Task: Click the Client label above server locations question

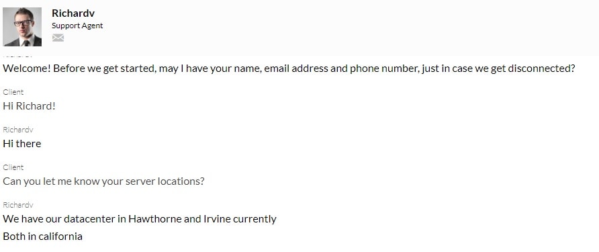Action: click(x=13, y=167)
